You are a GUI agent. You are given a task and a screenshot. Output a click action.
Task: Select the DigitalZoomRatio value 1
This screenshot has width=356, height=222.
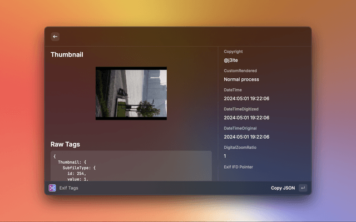[225, 156]
